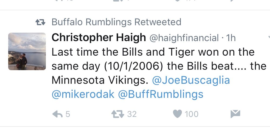270x133 pixels.
Task: Reply to Christopher Haigh's tweet
Action: pyautogui.click(x=57, y=114)
